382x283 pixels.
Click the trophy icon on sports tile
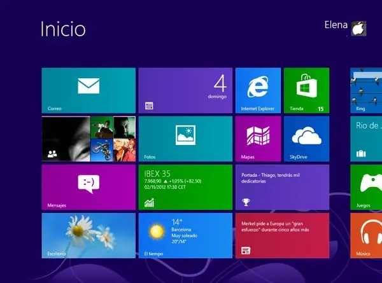pos(246,202)
